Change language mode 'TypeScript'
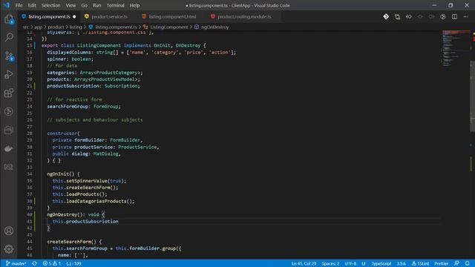 [381, 263]
